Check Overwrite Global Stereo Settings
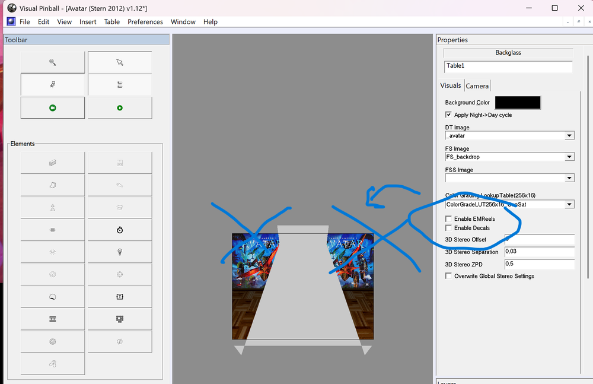 [448, 276]
